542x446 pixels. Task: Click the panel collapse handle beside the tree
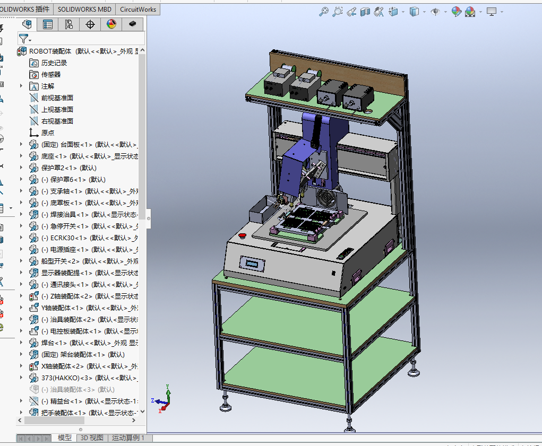149,218
